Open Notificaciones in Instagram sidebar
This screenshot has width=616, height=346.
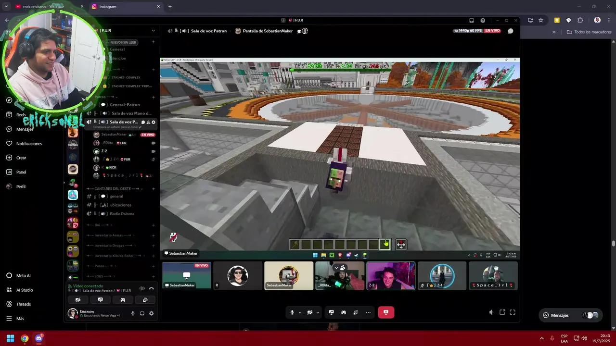[24, 143]
